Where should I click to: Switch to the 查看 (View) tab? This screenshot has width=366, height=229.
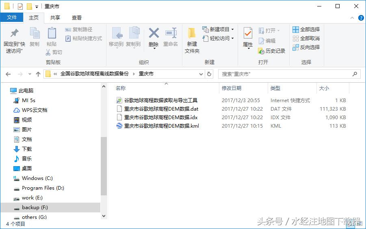76,18
